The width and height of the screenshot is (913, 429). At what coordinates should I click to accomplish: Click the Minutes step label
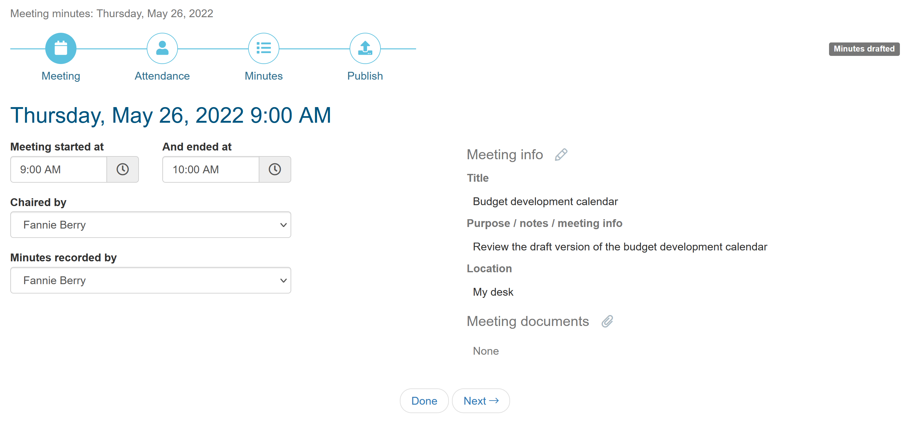pyautogui.click(x=263, y=76)
